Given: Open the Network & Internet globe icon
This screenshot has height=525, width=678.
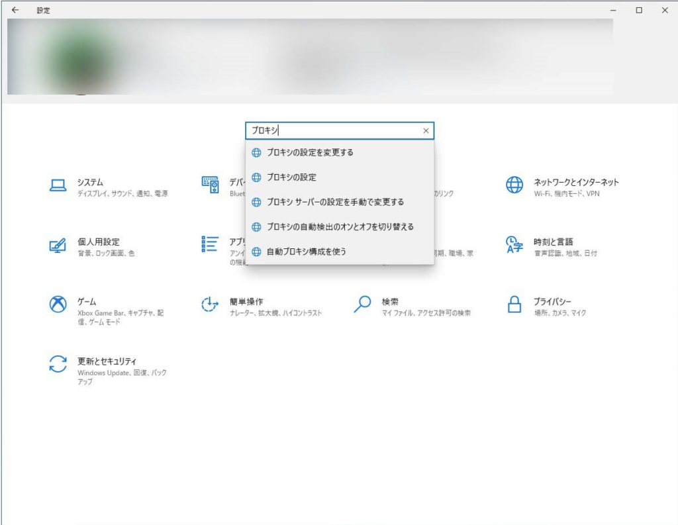Looking at the screenshot, I should tap(514, 185).
